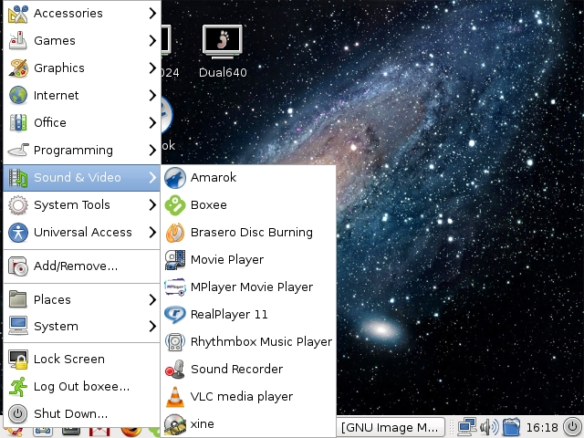
Task: Expand the Places submenu arrow
Action: click(152, 299)
